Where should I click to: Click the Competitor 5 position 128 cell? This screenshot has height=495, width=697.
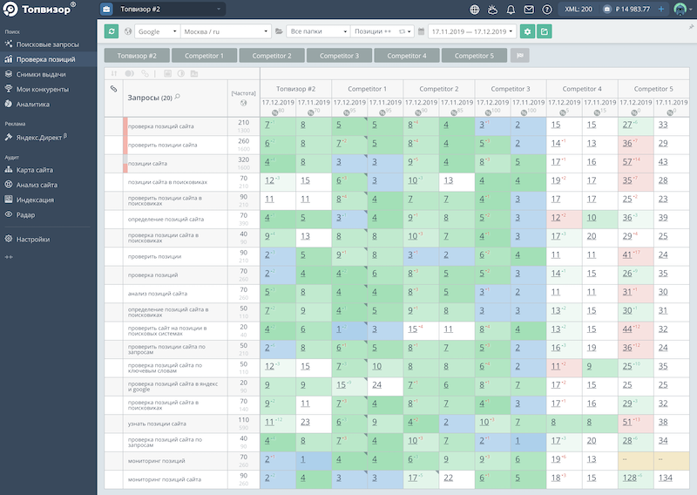(x=636, y=479)
